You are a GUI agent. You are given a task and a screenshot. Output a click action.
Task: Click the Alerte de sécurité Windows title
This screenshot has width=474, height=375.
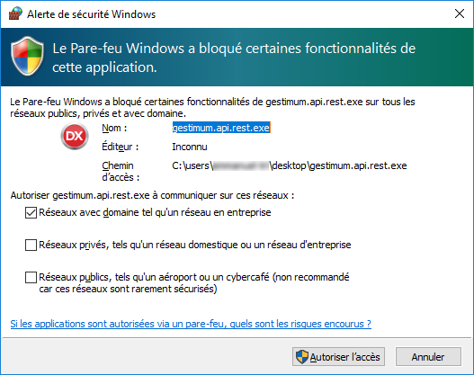click(x=92, y=14)
